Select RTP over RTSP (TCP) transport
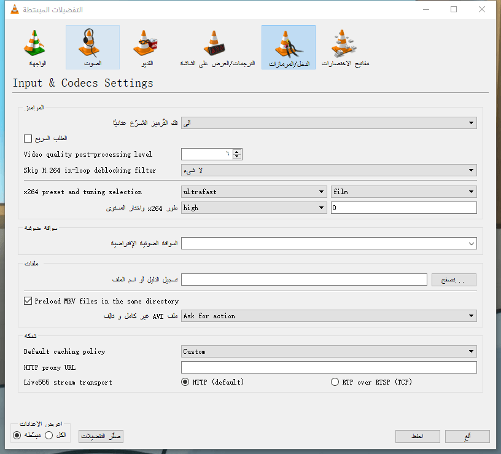 click(x=335, y=382)
